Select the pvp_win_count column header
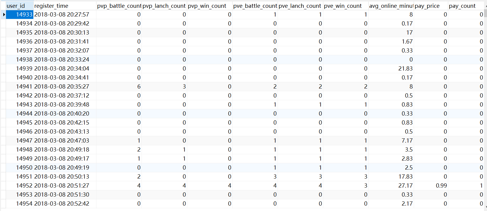Screen dimensions: 487x211 [x=209, y=6]
